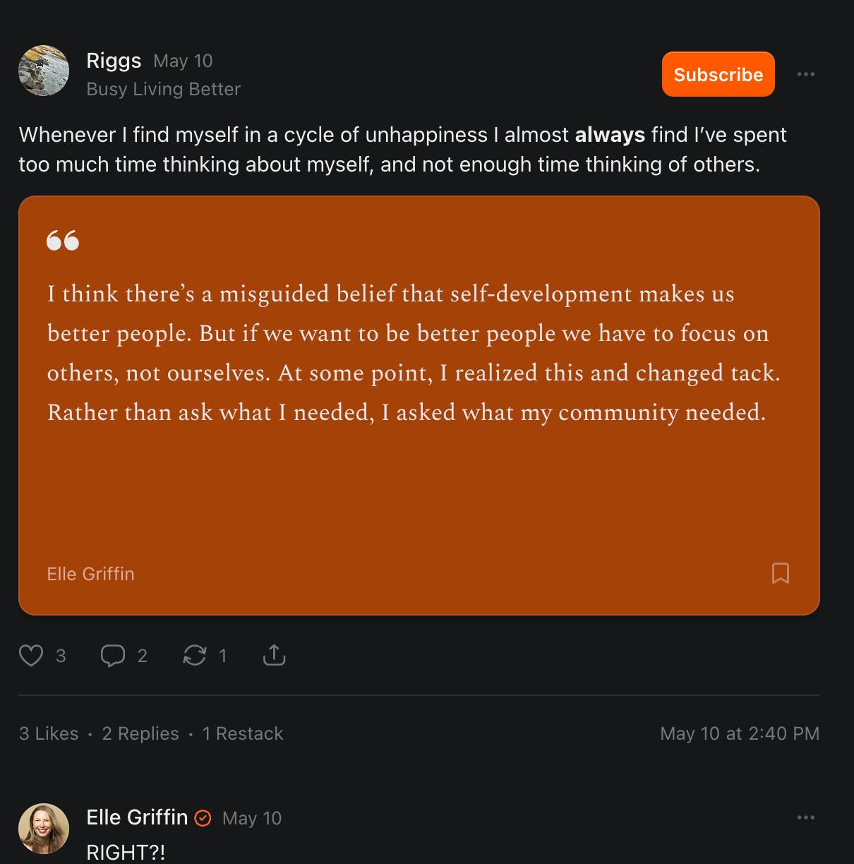Open Riggs' profile avatar
The image size is (854, 864).
pos(44,71)
